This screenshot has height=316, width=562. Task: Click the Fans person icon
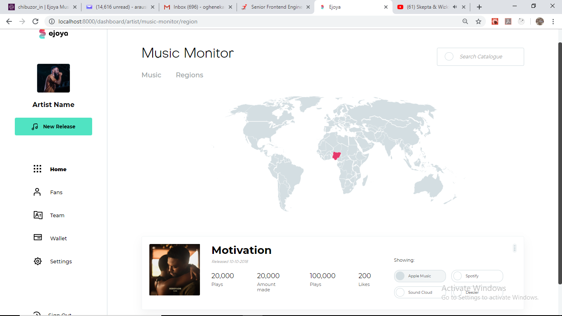(x=37, y=192)
